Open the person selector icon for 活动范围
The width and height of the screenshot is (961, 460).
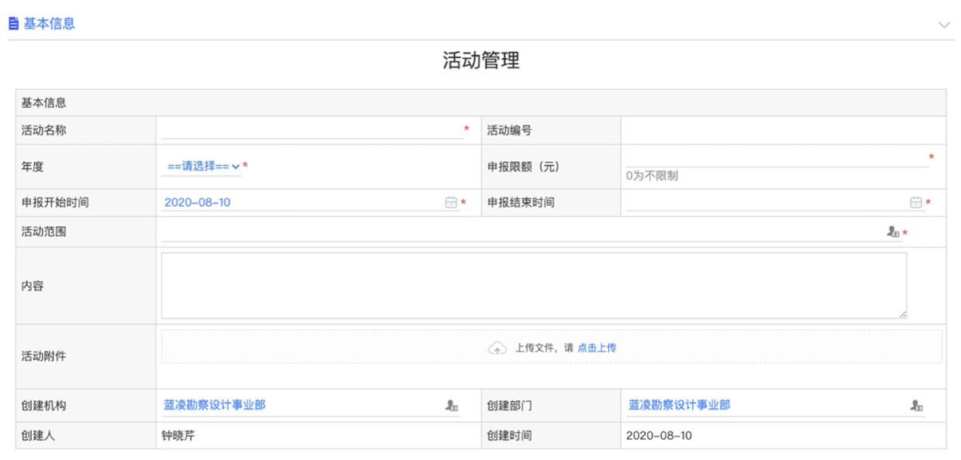[893, 232]
